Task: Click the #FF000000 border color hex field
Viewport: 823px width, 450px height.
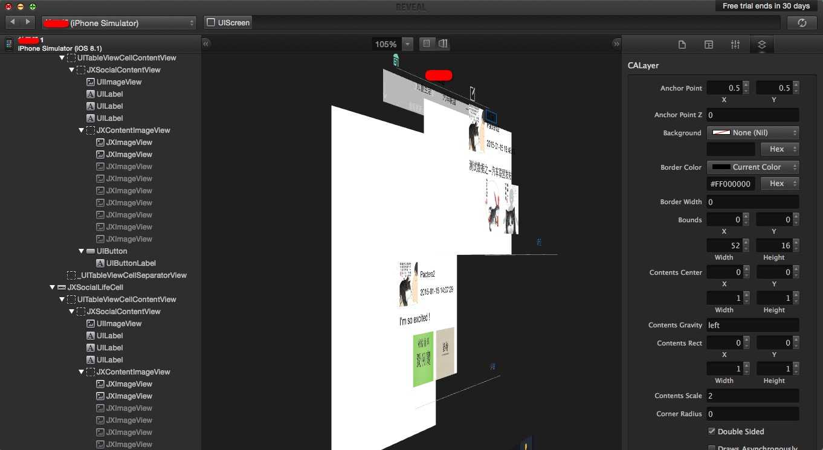Action: pyautogui.click(x=731, y=184)
